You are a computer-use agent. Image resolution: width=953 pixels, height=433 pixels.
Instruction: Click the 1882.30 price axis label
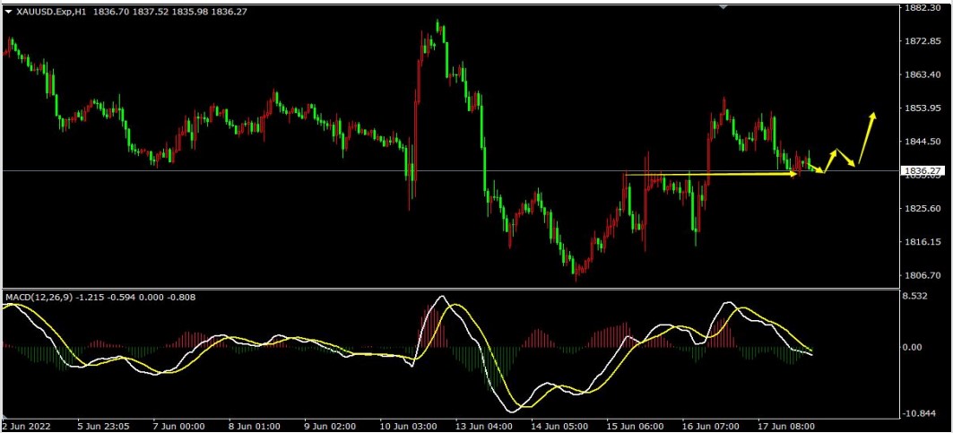(x=923, y=7)
